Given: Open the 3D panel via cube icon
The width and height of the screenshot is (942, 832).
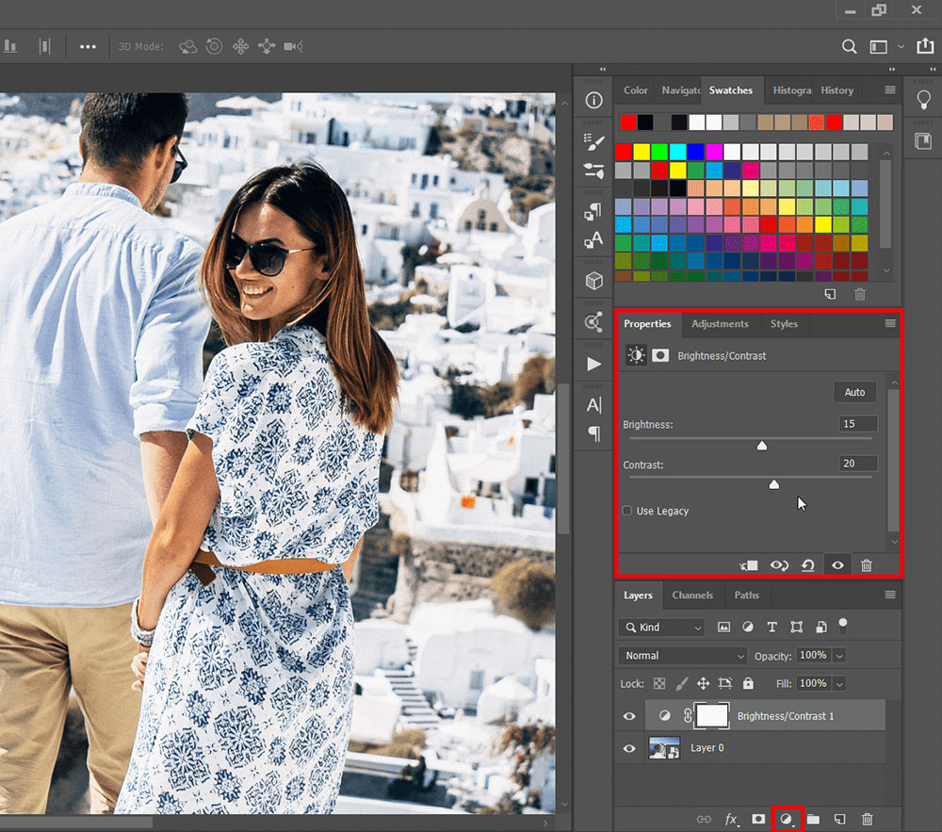Looking at the screenshot, I should click(593, 280).
